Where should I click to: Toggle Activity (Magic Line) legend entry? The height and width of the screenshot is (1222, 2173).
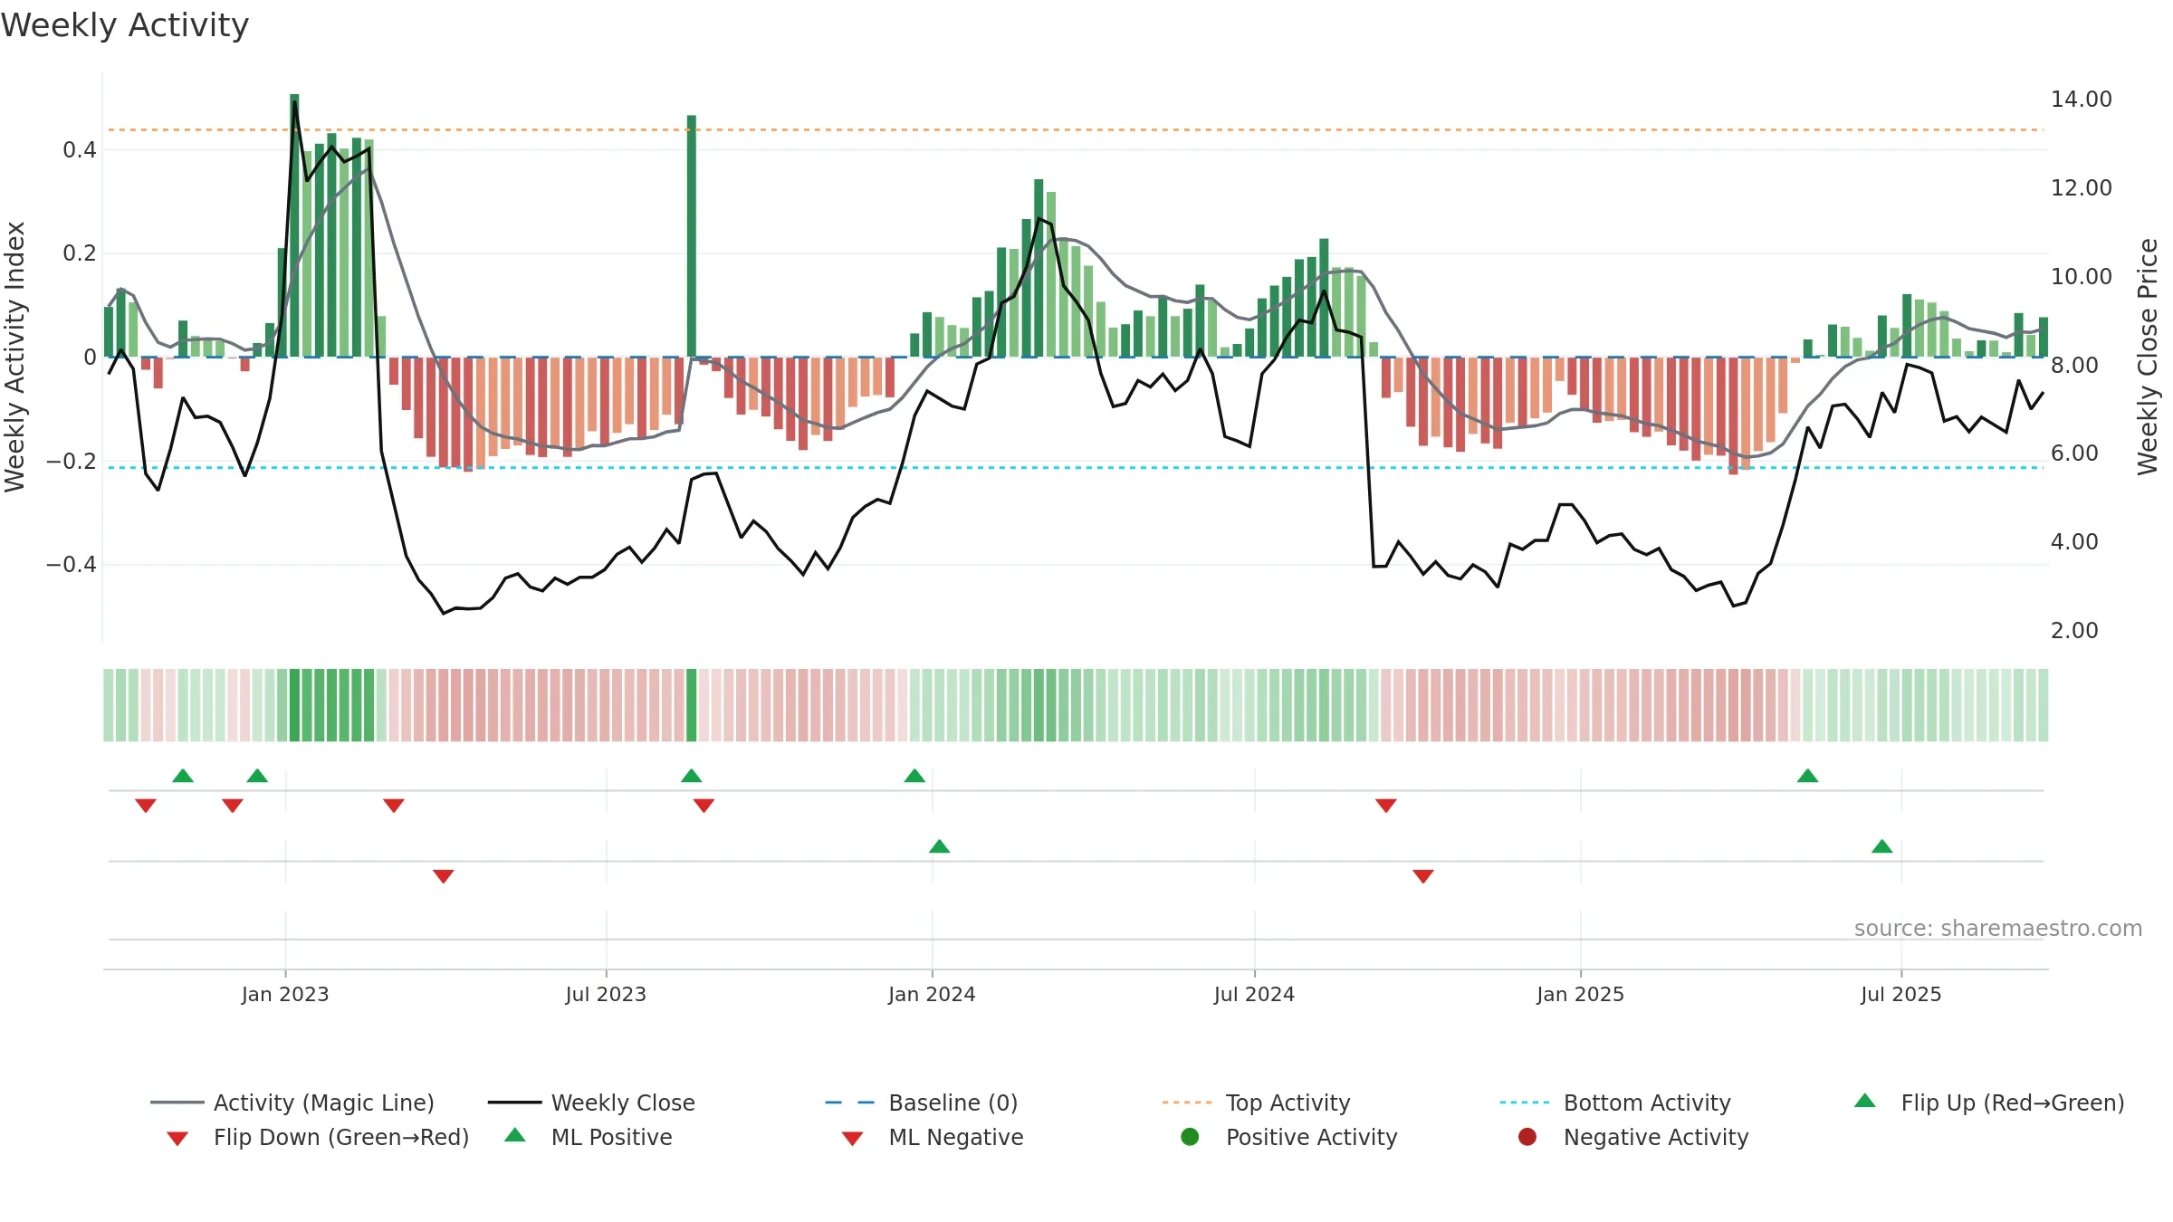[x=292, y=1103]
